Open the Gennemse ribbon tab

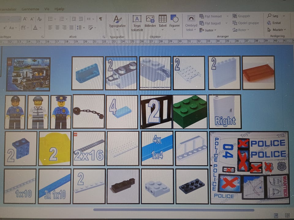point(30,9)
